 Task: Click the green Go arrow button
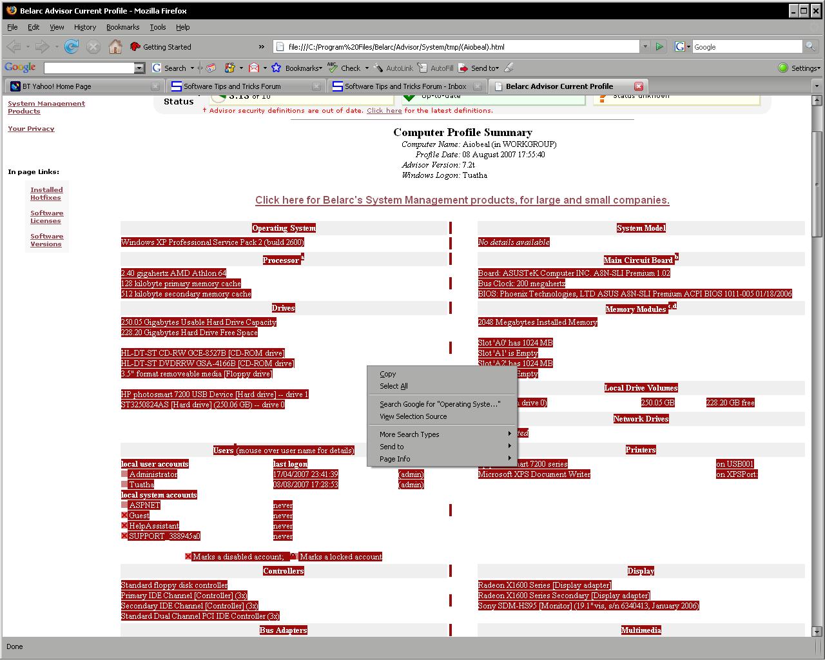(x=659, y=46)
